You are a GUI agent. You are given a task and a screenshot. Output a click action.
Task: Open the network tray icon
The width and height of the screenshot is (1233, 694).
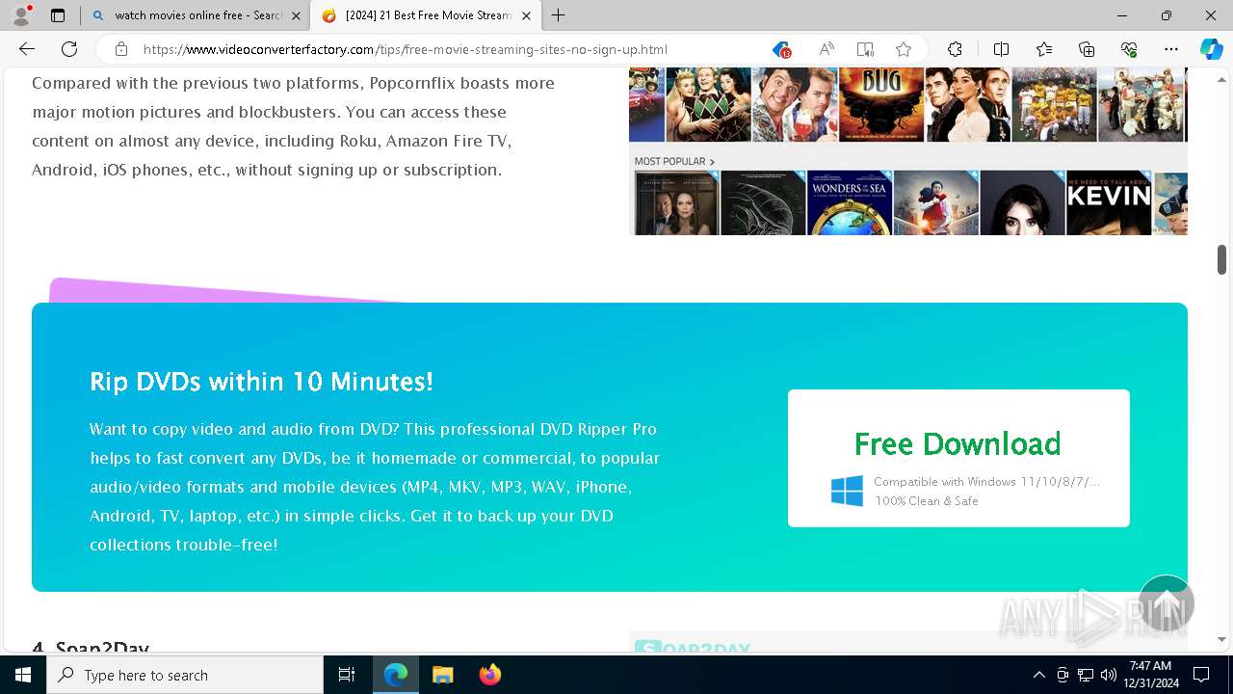pos(1086,675)
